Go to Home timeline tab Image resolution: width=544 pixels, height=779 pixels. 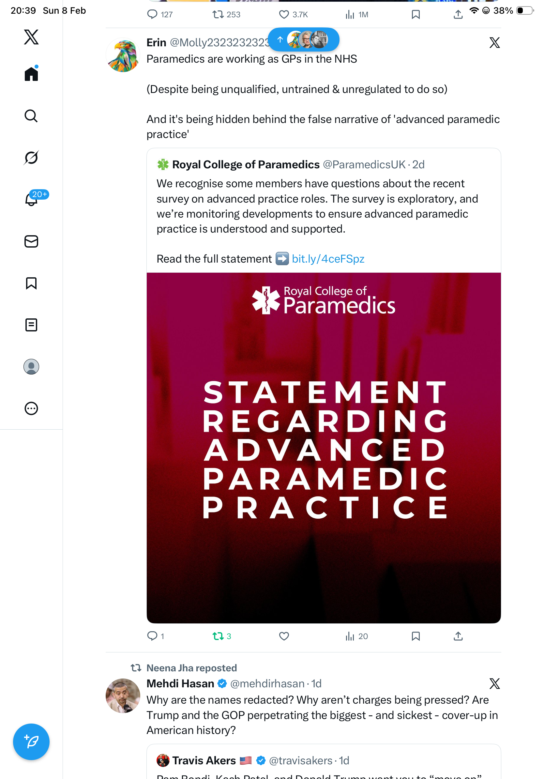coord(31,74)
